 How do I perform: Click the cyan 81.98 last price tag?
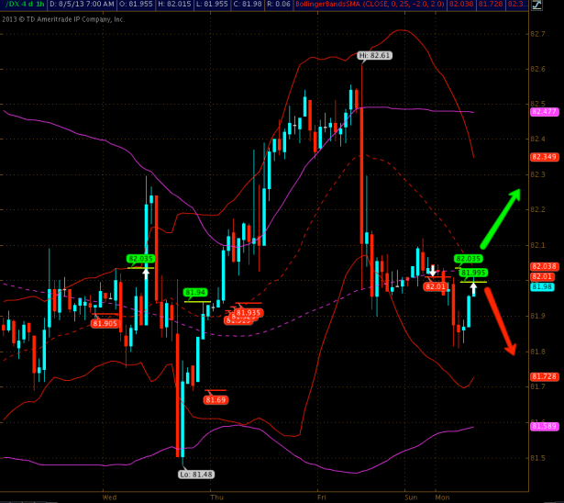click(x=541, y=287)
